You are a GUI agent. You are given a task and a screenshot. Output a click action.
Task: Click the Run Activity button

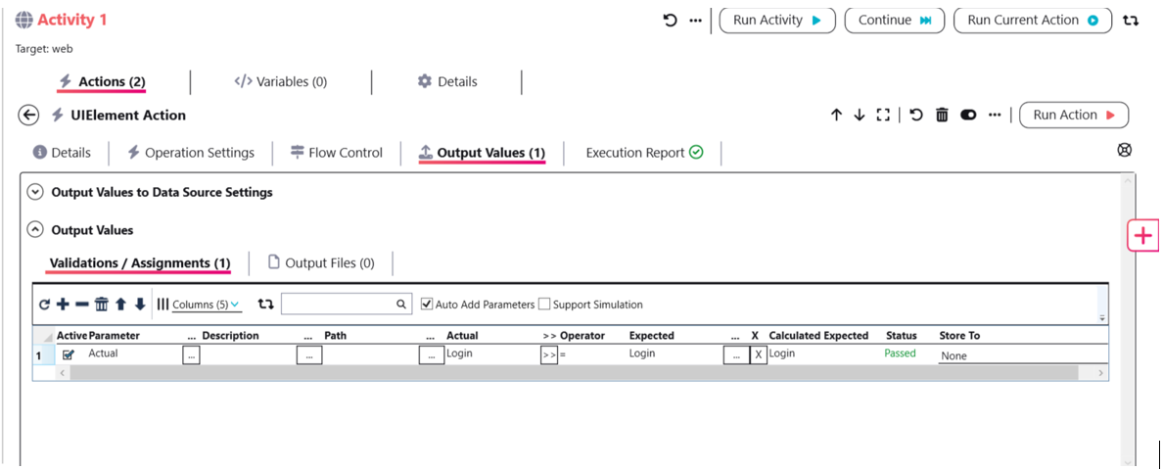pyautogui.click(x=777, y=21)
